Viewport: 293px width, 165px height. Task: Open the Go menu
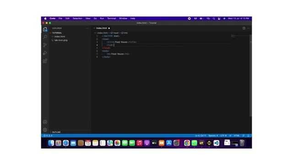[95, 18]
